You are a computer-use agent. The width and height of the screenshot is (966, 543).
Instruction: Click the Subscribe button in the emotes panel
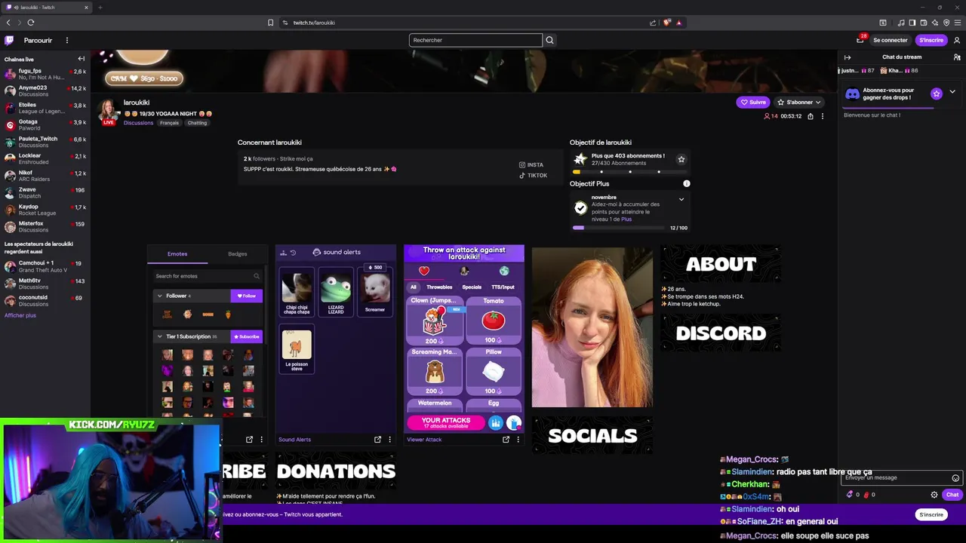(246, 336)
